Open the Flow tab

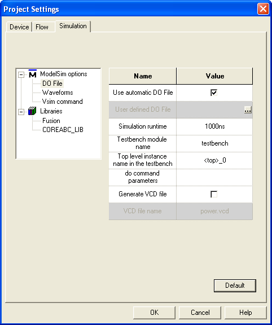click(x=42, y=27)
